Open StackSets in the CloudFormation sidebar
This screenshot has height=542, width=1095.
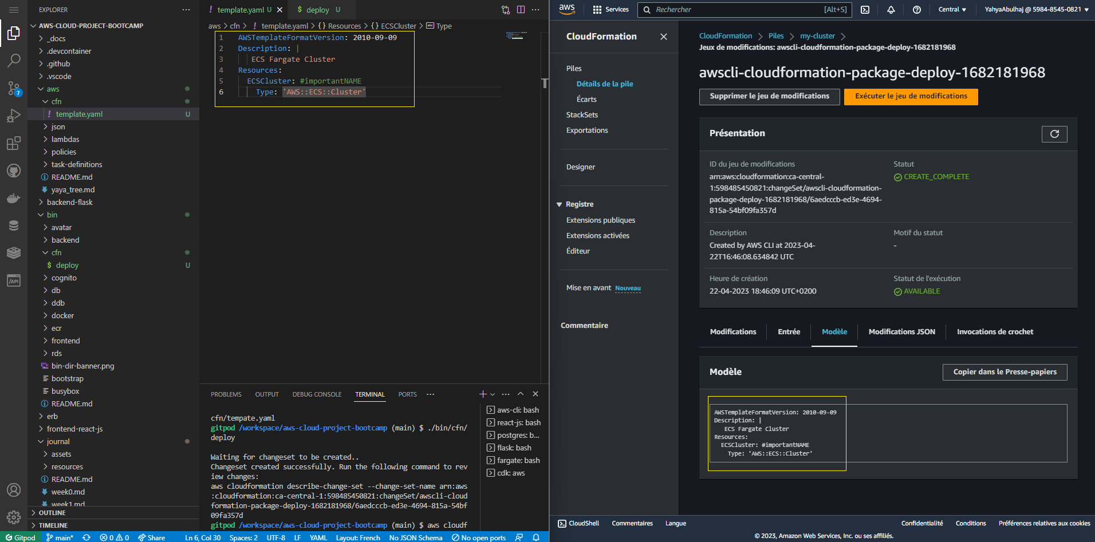[582, 115]
